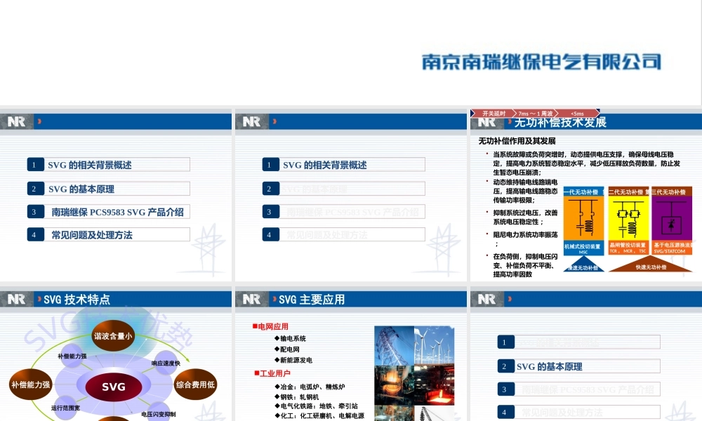Click the transmission tower photo
The image size is (702, 421).
[394, 345]
